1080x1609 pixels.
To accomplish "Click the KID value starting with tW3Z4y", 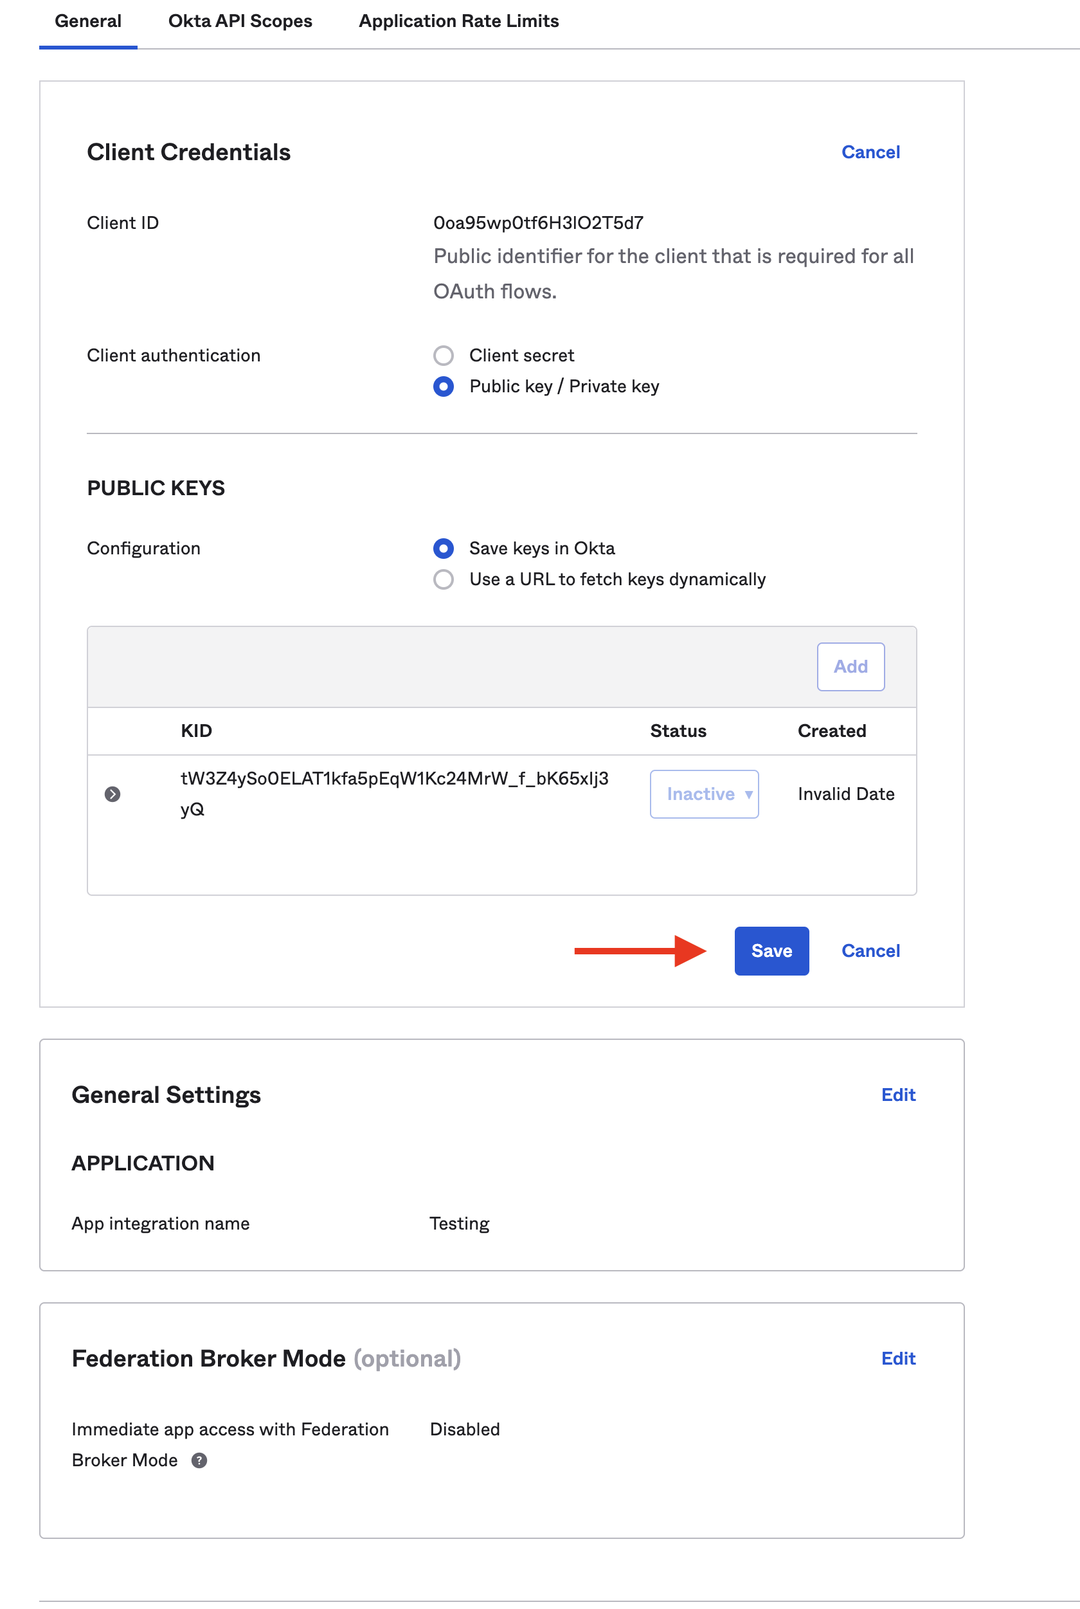I will 394,779.
